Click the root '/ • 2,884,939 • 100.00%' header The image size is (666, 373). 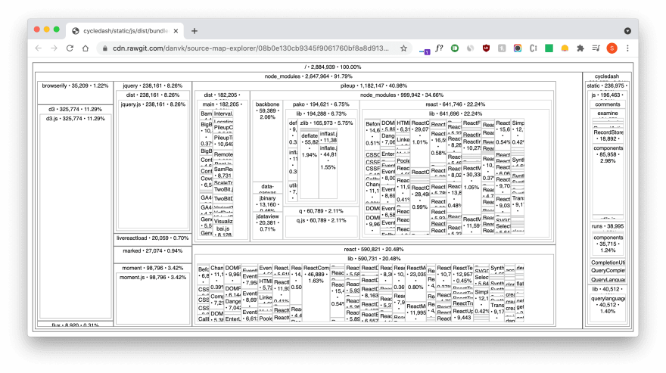332,67
